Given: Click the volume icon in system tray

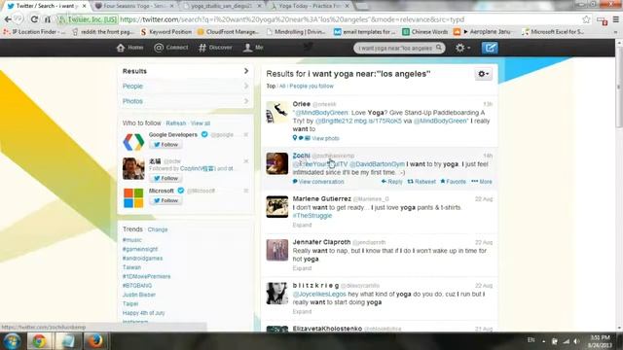Looking at the screenshot, I should [x=576, y=341].
